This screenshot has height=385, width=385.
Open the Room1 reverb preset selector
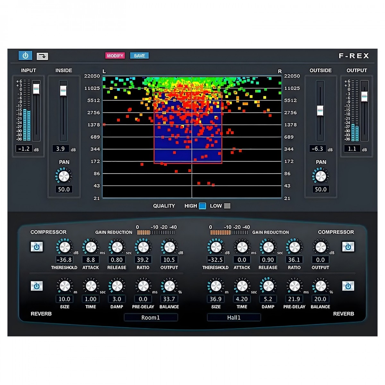click(150, 318)
